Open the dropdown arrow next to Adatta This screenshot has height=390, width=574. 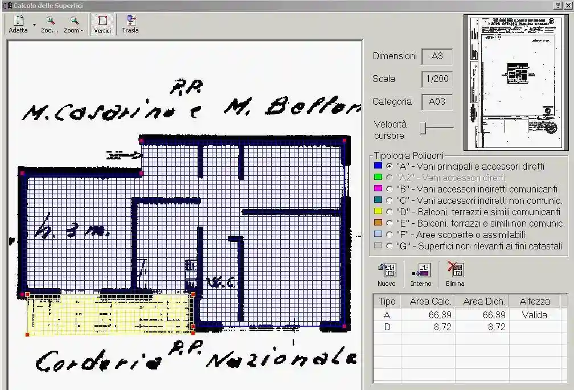[34, 24]
